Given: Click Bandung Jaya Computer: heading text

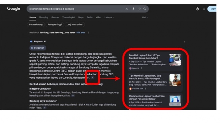Looking at the screenshot, I should pyautogui.click(x=43, y=101).
